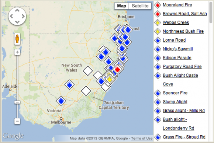Pan the map right with the arrow
The width and height of the screenshot is (214, 143).
coord(23,16)
